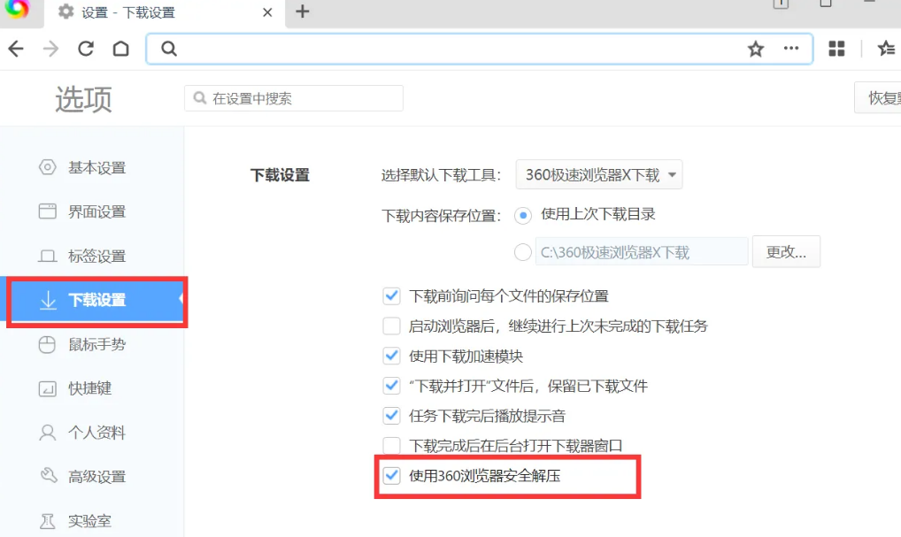Open the favorites list star icon
Image resolution: width=901 pixels, height=537 pixels.
click(x=887, y=49)
